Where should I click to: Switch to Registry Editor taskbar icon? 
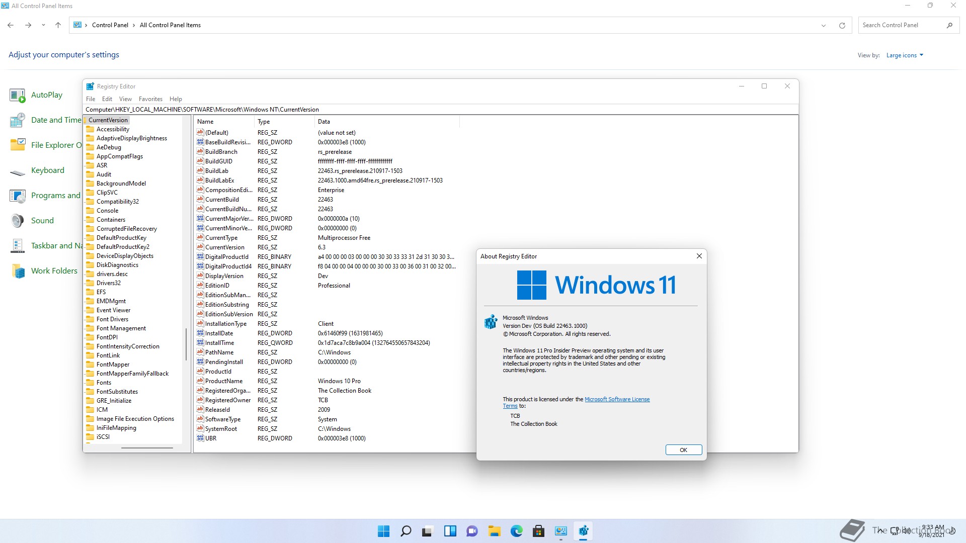(583, 531)
